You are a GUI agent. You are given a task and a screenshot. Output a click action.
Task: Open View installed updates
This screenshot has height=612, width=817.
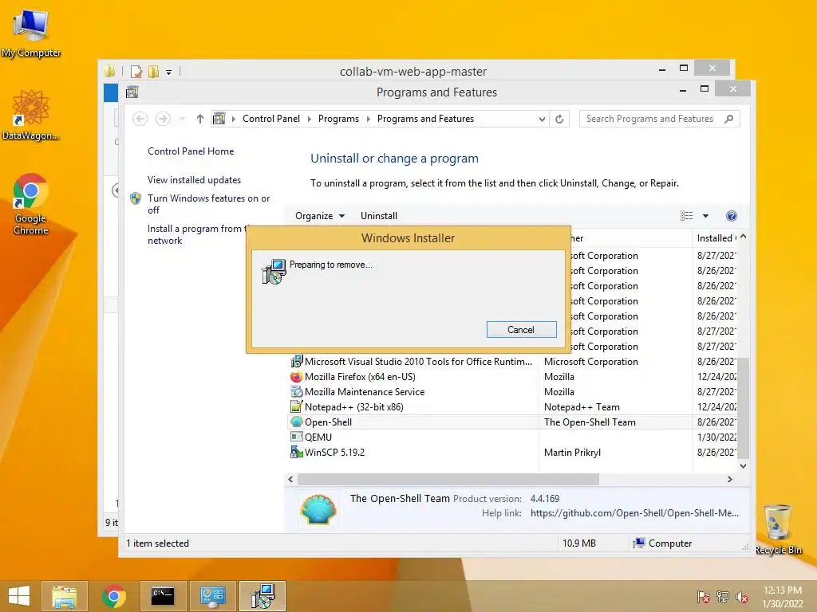[x=194, y=179]
